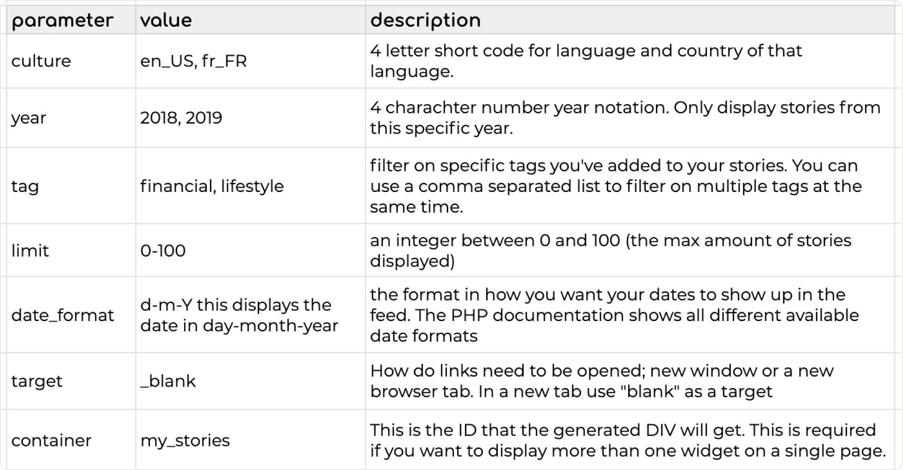Screen dimensions: 903x470
Task: Click the parameter column header
Action: (71, 20)
